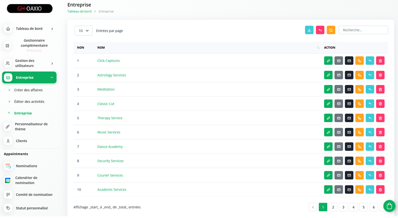Click the green link icon for Therapy Service
Image resolution: width=398 pixels, height=218 pixels.
tap(328, 118)
